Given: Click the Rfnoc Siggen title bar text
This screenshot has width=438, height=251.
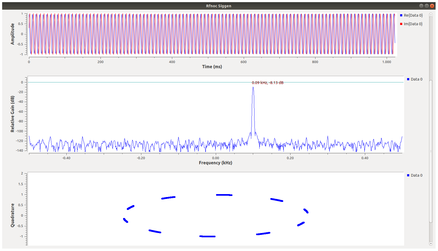Looking at the screenshot, I should pyautogui.click(x=218, y=6).
